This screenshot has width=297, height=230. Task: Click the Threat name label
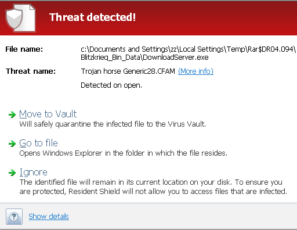(x=31, y=71)
